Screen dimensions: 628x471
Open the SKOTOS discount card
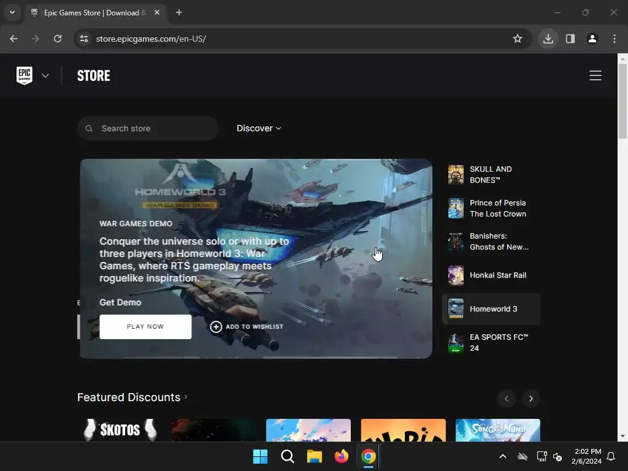click(x=120, y=430)
